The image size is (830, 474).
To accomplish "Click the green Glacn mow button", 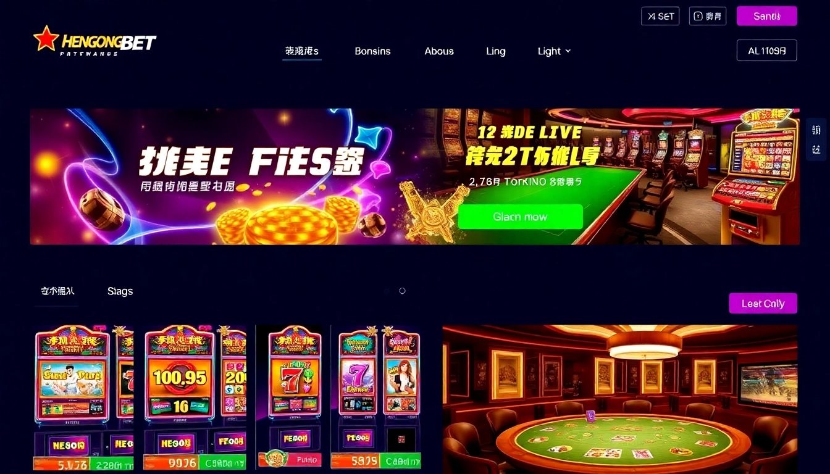I will [520, 217].
